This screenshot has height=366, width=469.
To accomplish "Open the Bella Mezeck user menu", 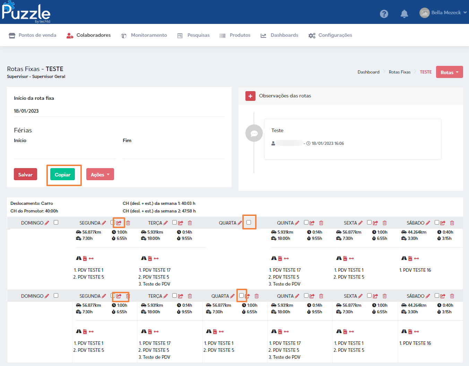I will pos(443,13).
